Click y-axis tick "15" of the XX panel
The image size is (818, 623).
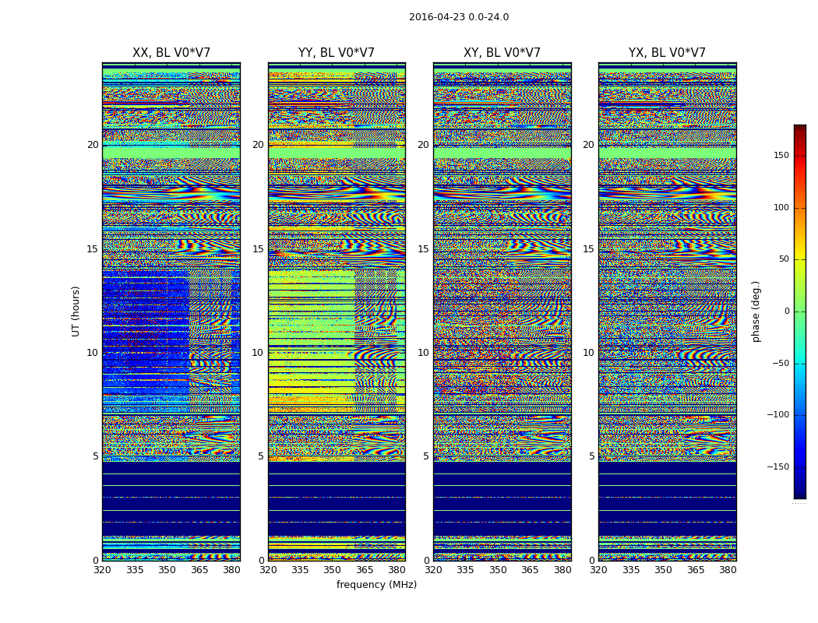pyautogui.click(x=93, y=248)
